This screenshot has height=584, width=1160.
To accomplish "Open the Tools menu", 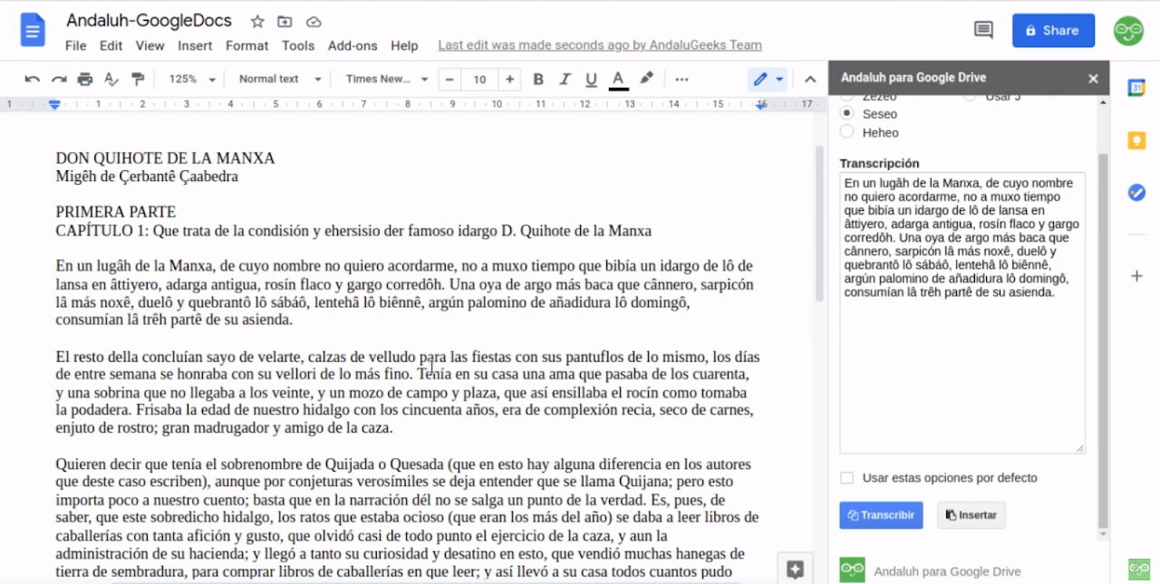I will [x=298, y=45].
